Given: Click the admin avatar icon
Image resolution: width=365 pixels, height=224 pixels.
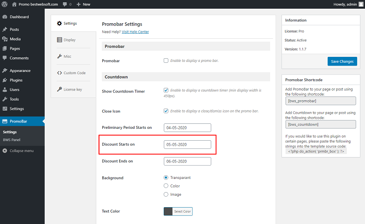Looking at the screenshot, I should (x=361, y=4).
